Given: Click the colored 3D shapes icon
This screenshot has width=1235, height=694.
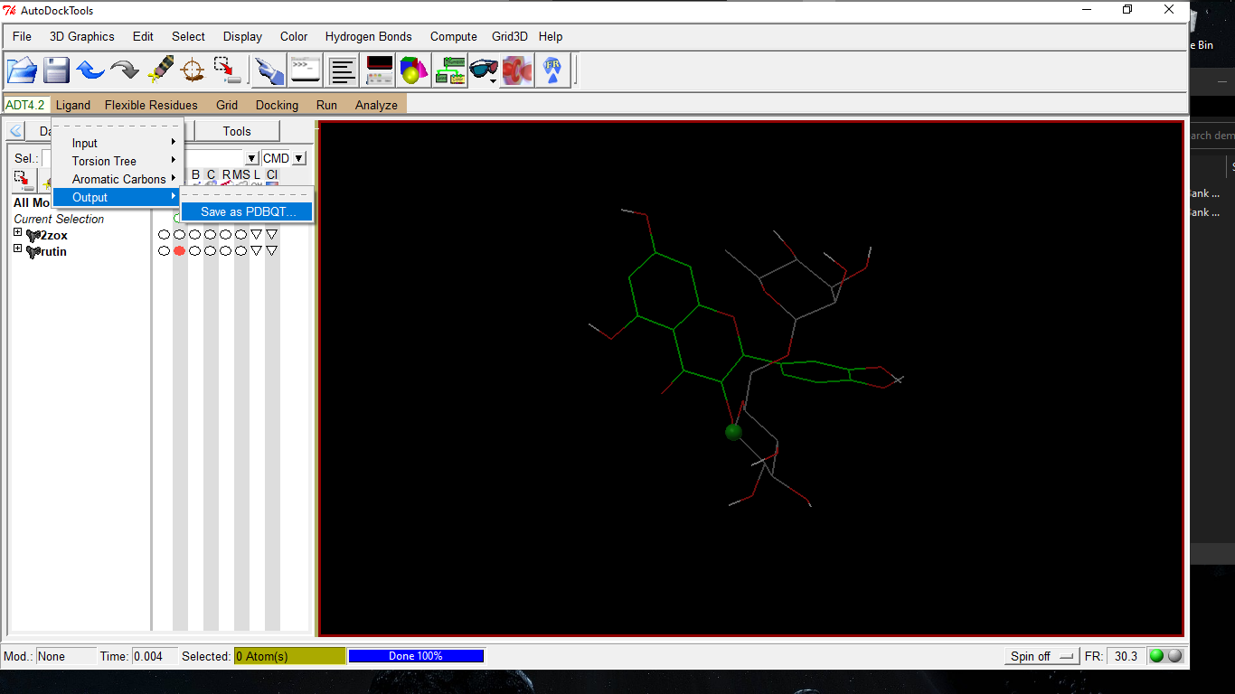Looking at the screenshot, I should [x=413, y=70].
